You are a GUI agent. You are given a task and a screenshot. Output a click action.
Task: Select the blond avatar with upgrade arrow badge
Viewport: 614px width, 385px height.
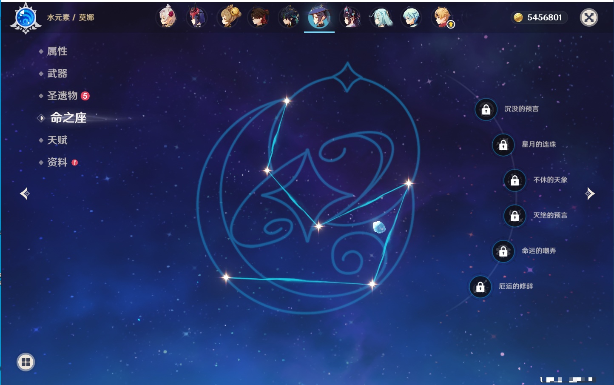(x=442, y=17)
